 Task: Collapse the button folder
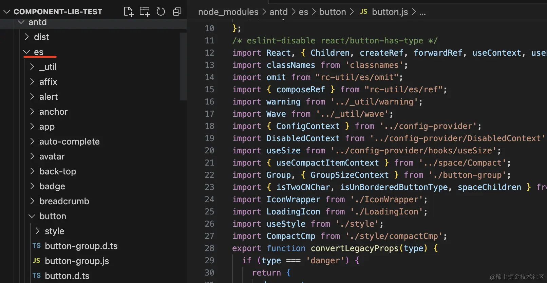32,216
